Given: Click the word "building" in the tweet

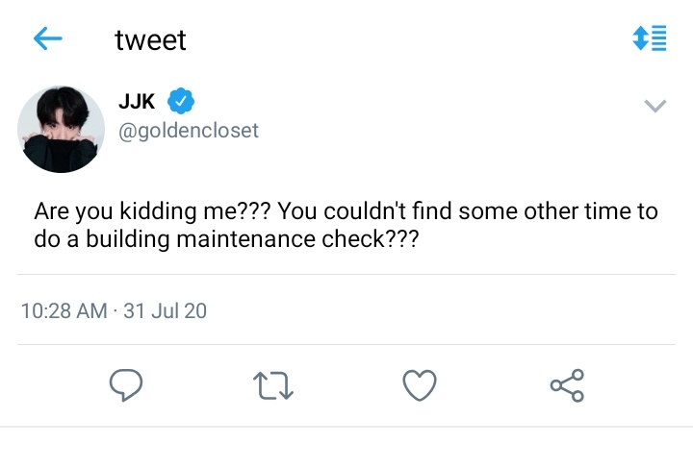Looking at the screenshot, I should (x=128, y=239).
